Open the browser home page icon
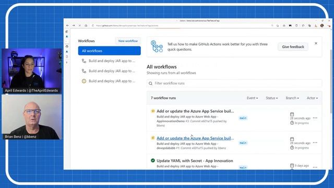The height and width of the screenshot is (188, 334). (x=86, y=26)
